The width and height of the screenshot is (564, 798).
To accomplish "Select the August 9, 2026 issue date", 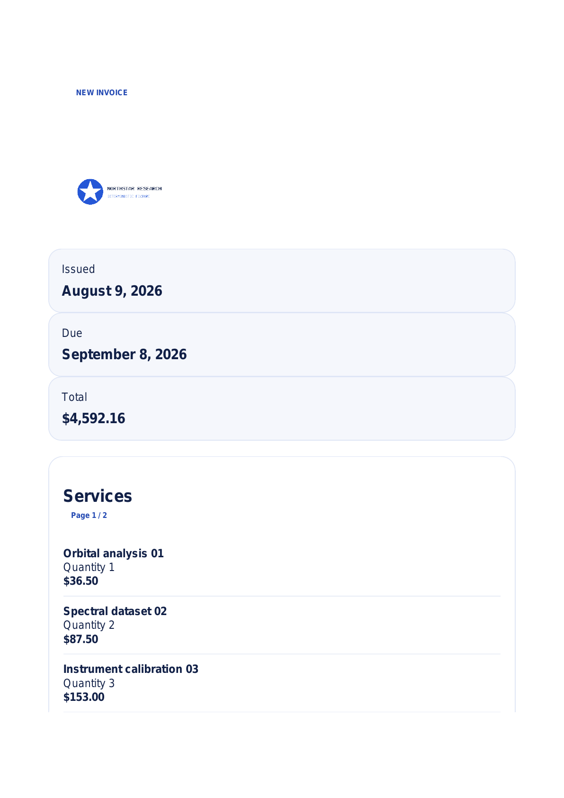I will [x=112, y=291].
